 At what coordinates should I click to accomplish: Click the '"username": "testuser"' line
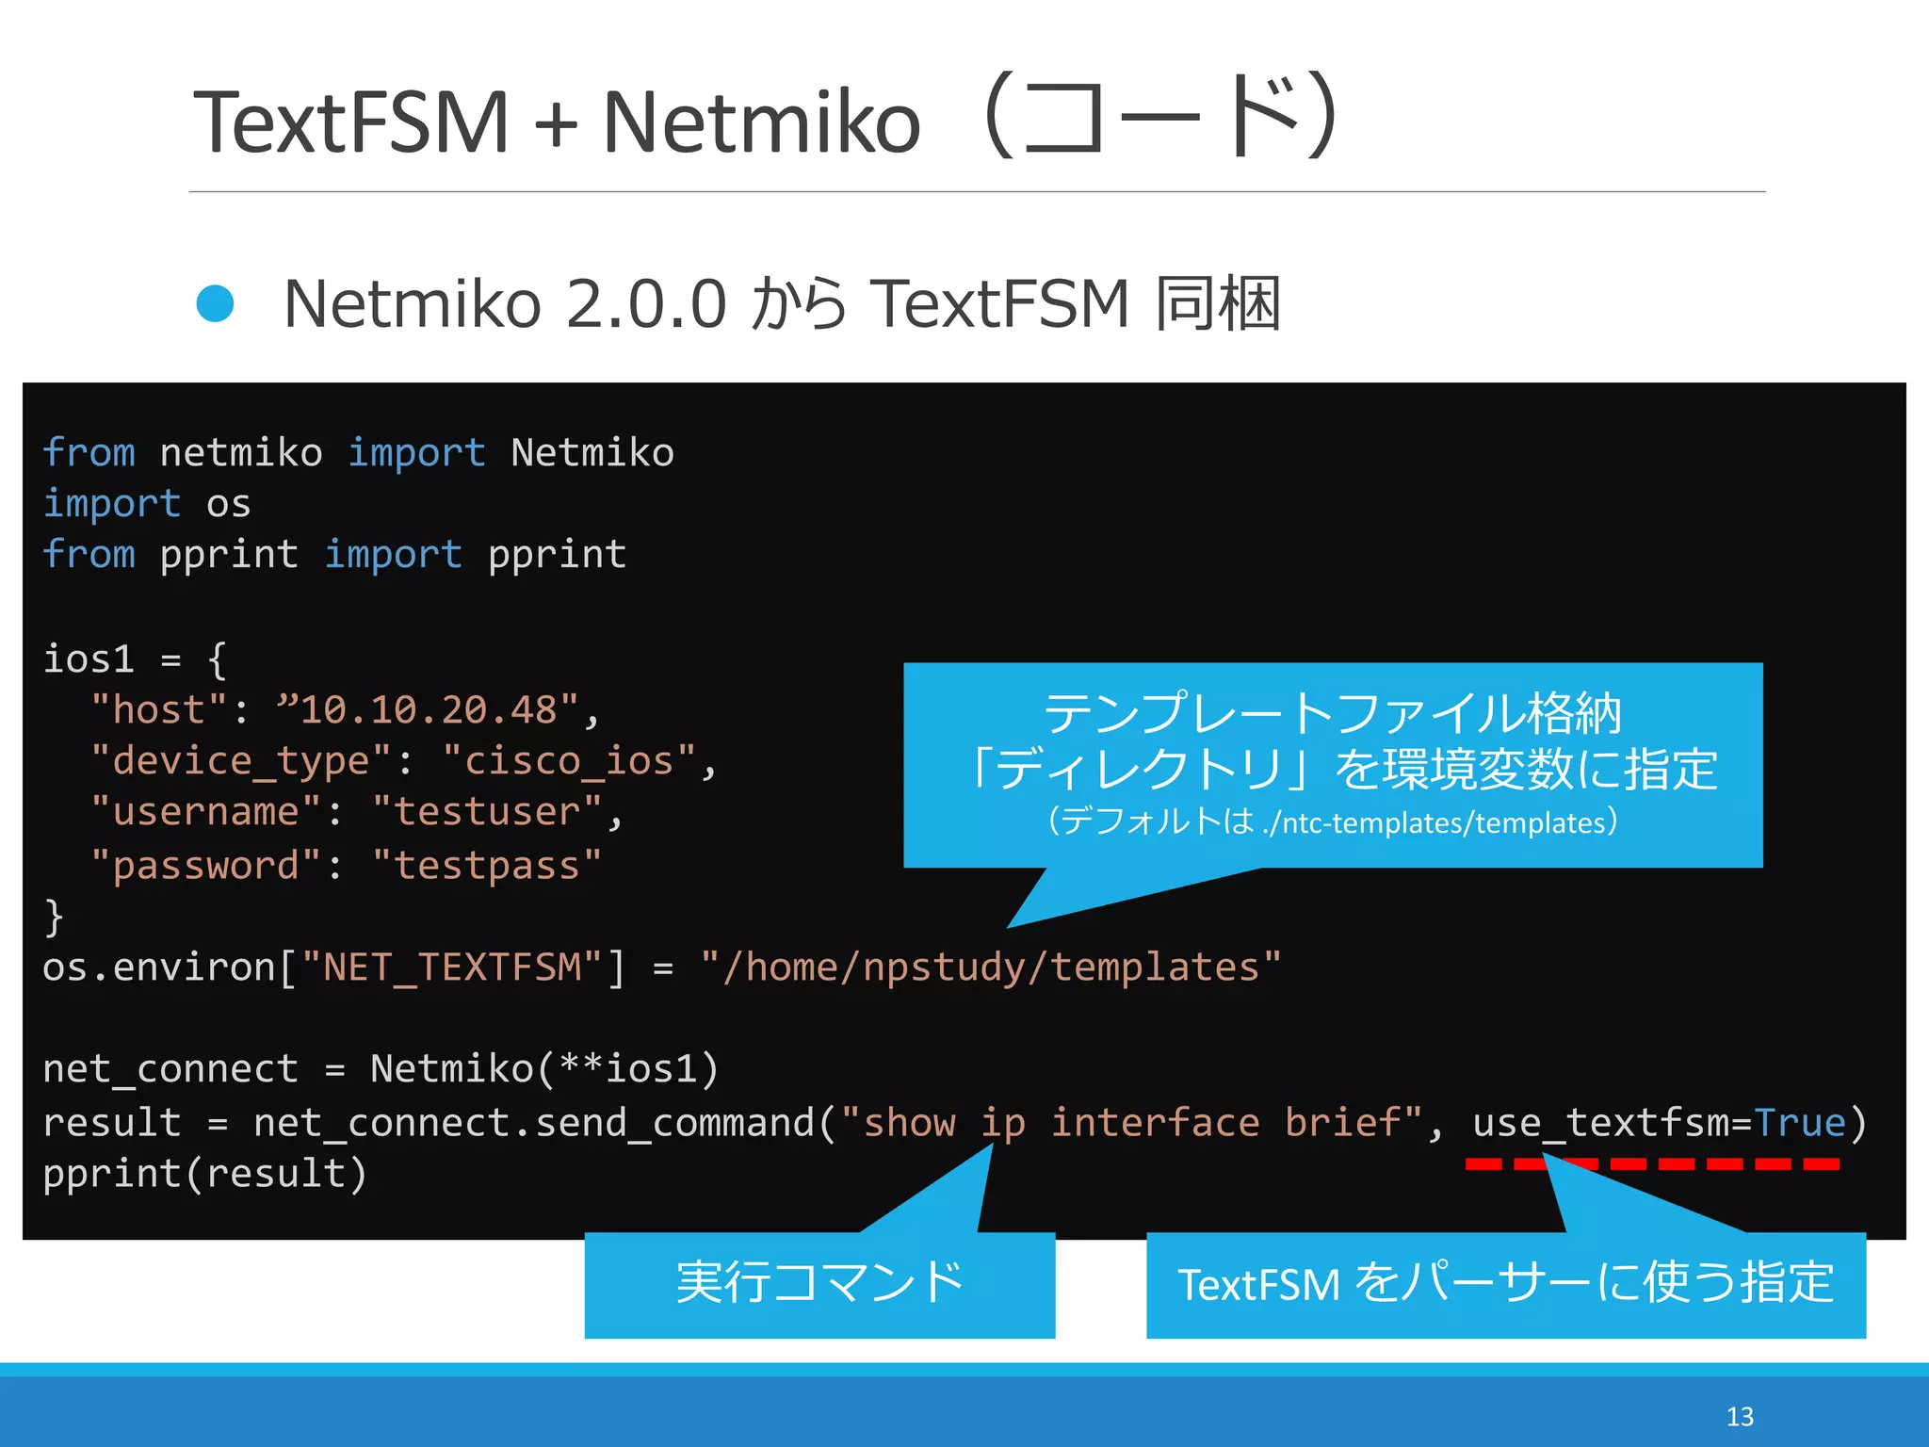coord(357,812)
